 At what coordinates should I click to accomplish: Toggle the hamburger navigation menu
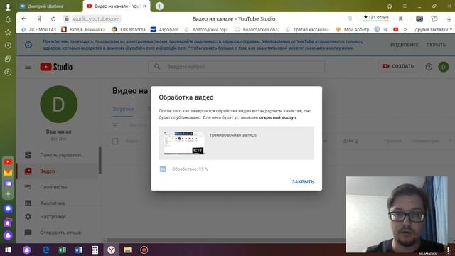pos(28,67)
